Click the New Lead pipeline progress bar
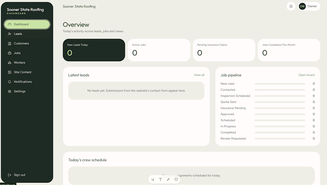Image resolution: width=327 pixels, height=185 pixels. (x=280, y=84)
